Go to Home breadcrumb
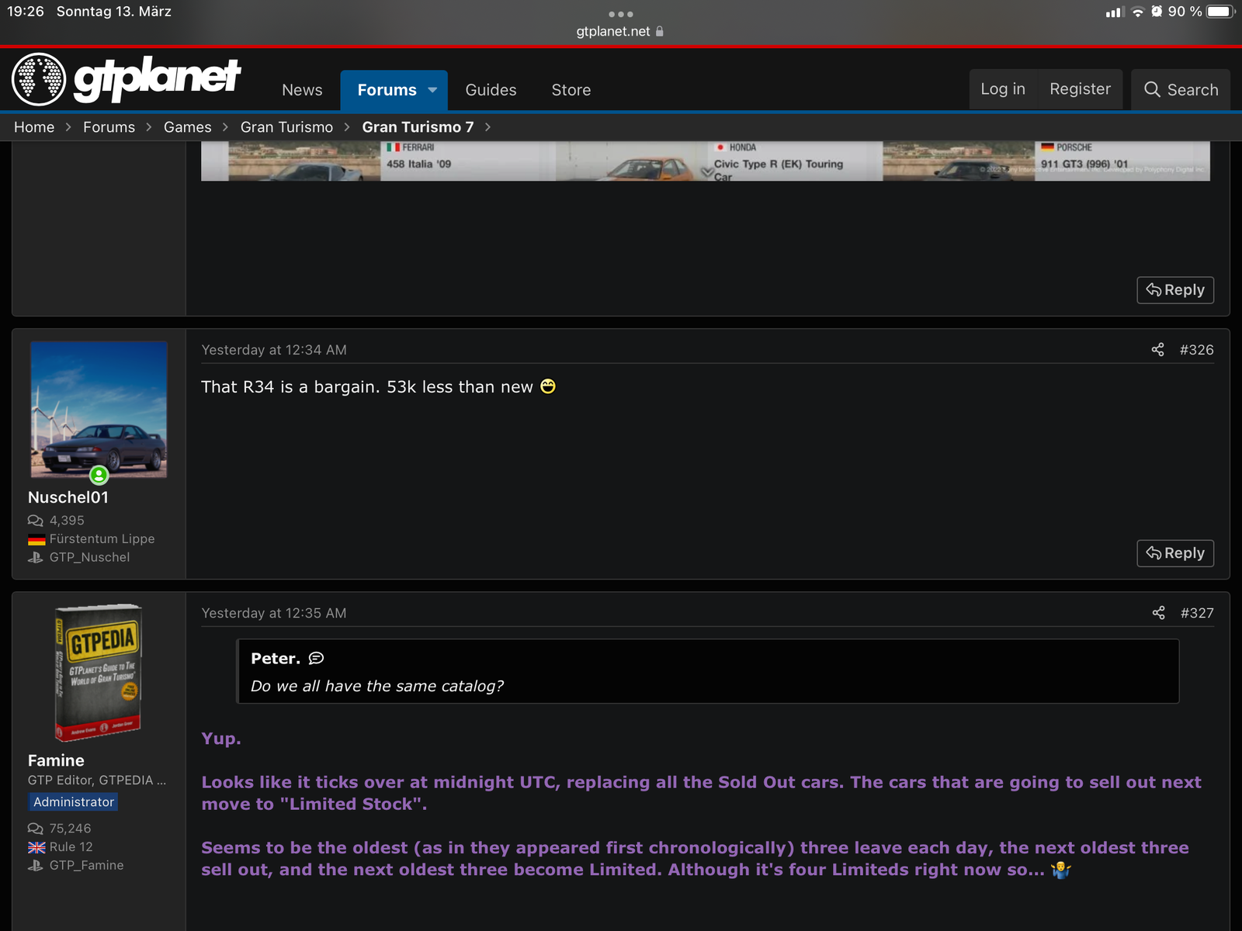Image resolution: width=1242 pixels, height=931 pixels. click(34, 127)
